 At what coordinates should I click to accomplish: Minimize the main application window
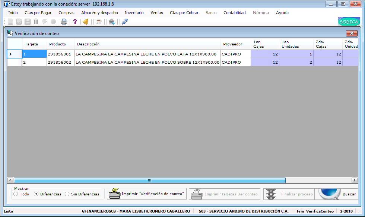click(x=331, y=4)
